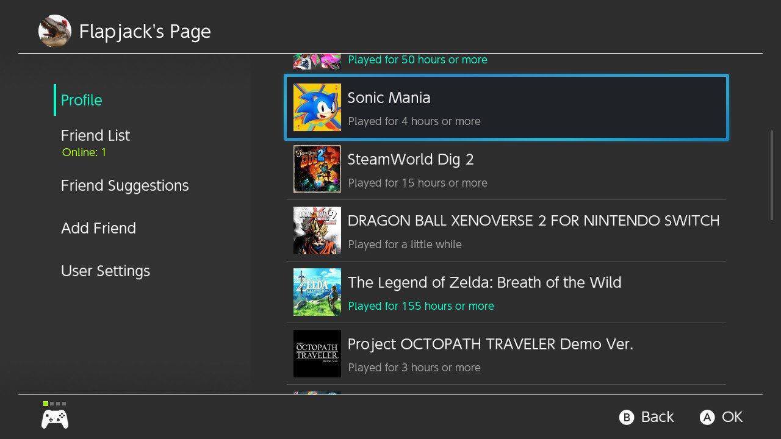Click the SteamWorld Dig 2 game icon
This screenshot has height=439, width=781.
pos(317,169)
